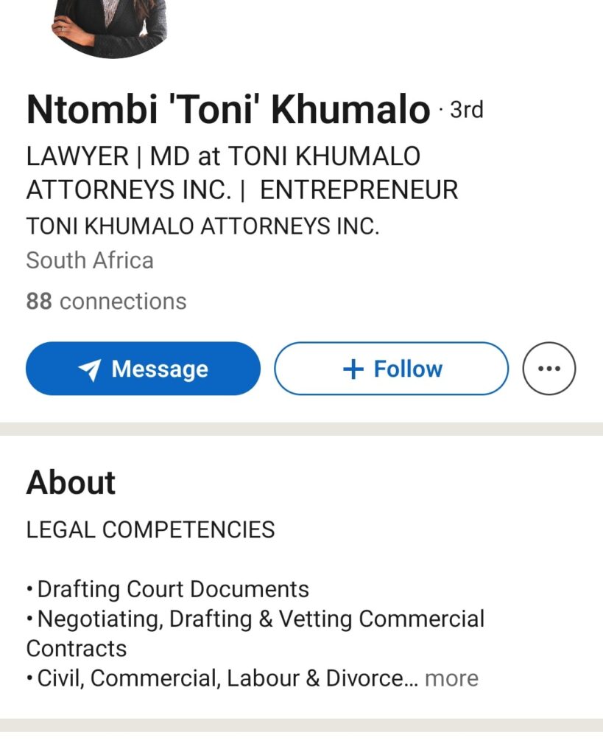Screen dimensions: 603x755
Task: Follow Ntombi 'Toni' Khumalo via Follow text
Action: (408, 369)
